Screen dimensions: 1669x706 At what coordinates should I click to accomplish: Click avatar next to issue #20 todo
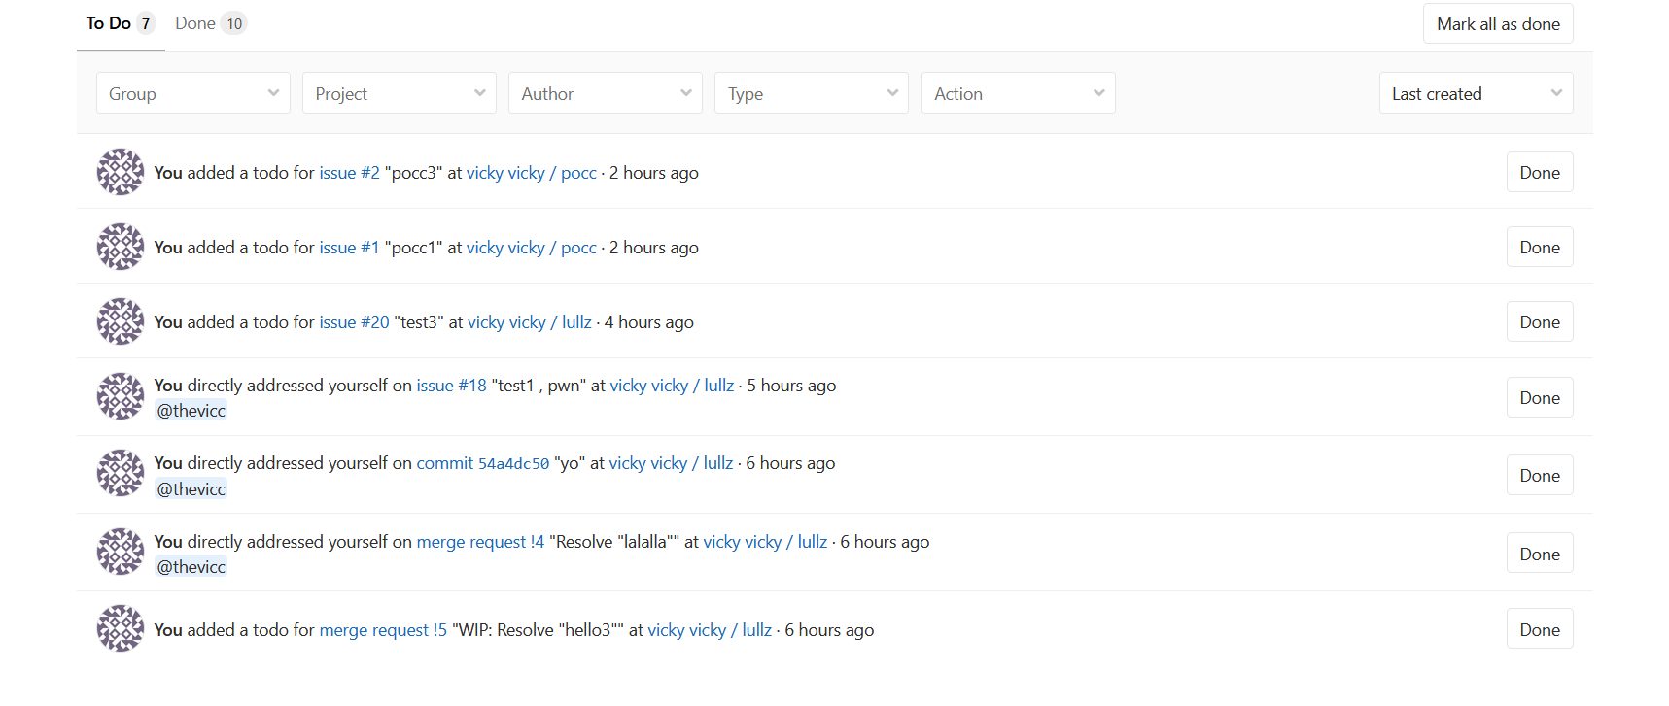click(x=121, y=321)
